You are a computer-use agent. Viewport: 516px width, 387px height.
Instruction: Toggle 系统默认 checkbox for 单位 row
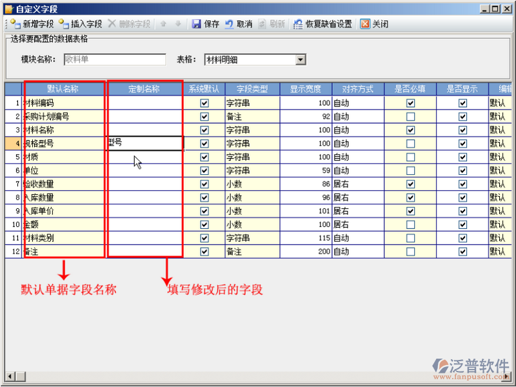pos(204,171)
